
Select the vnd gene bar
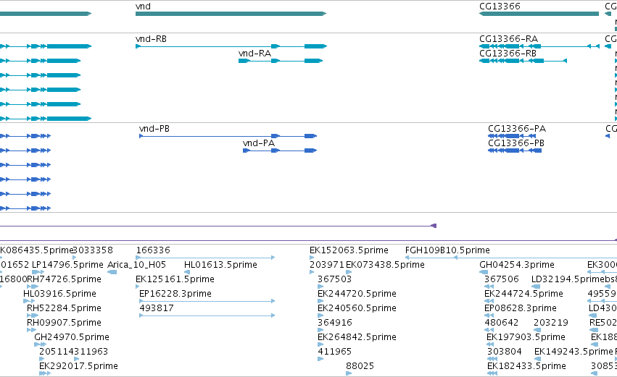[x=231, y=14]
